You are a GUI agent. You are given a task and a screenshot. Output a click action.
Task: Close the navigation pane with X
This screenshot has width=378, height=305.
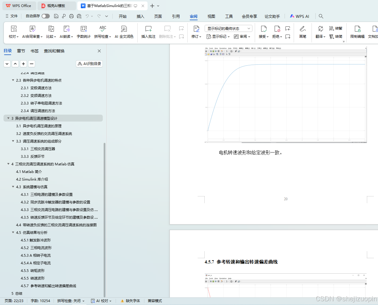click(99, 51)
